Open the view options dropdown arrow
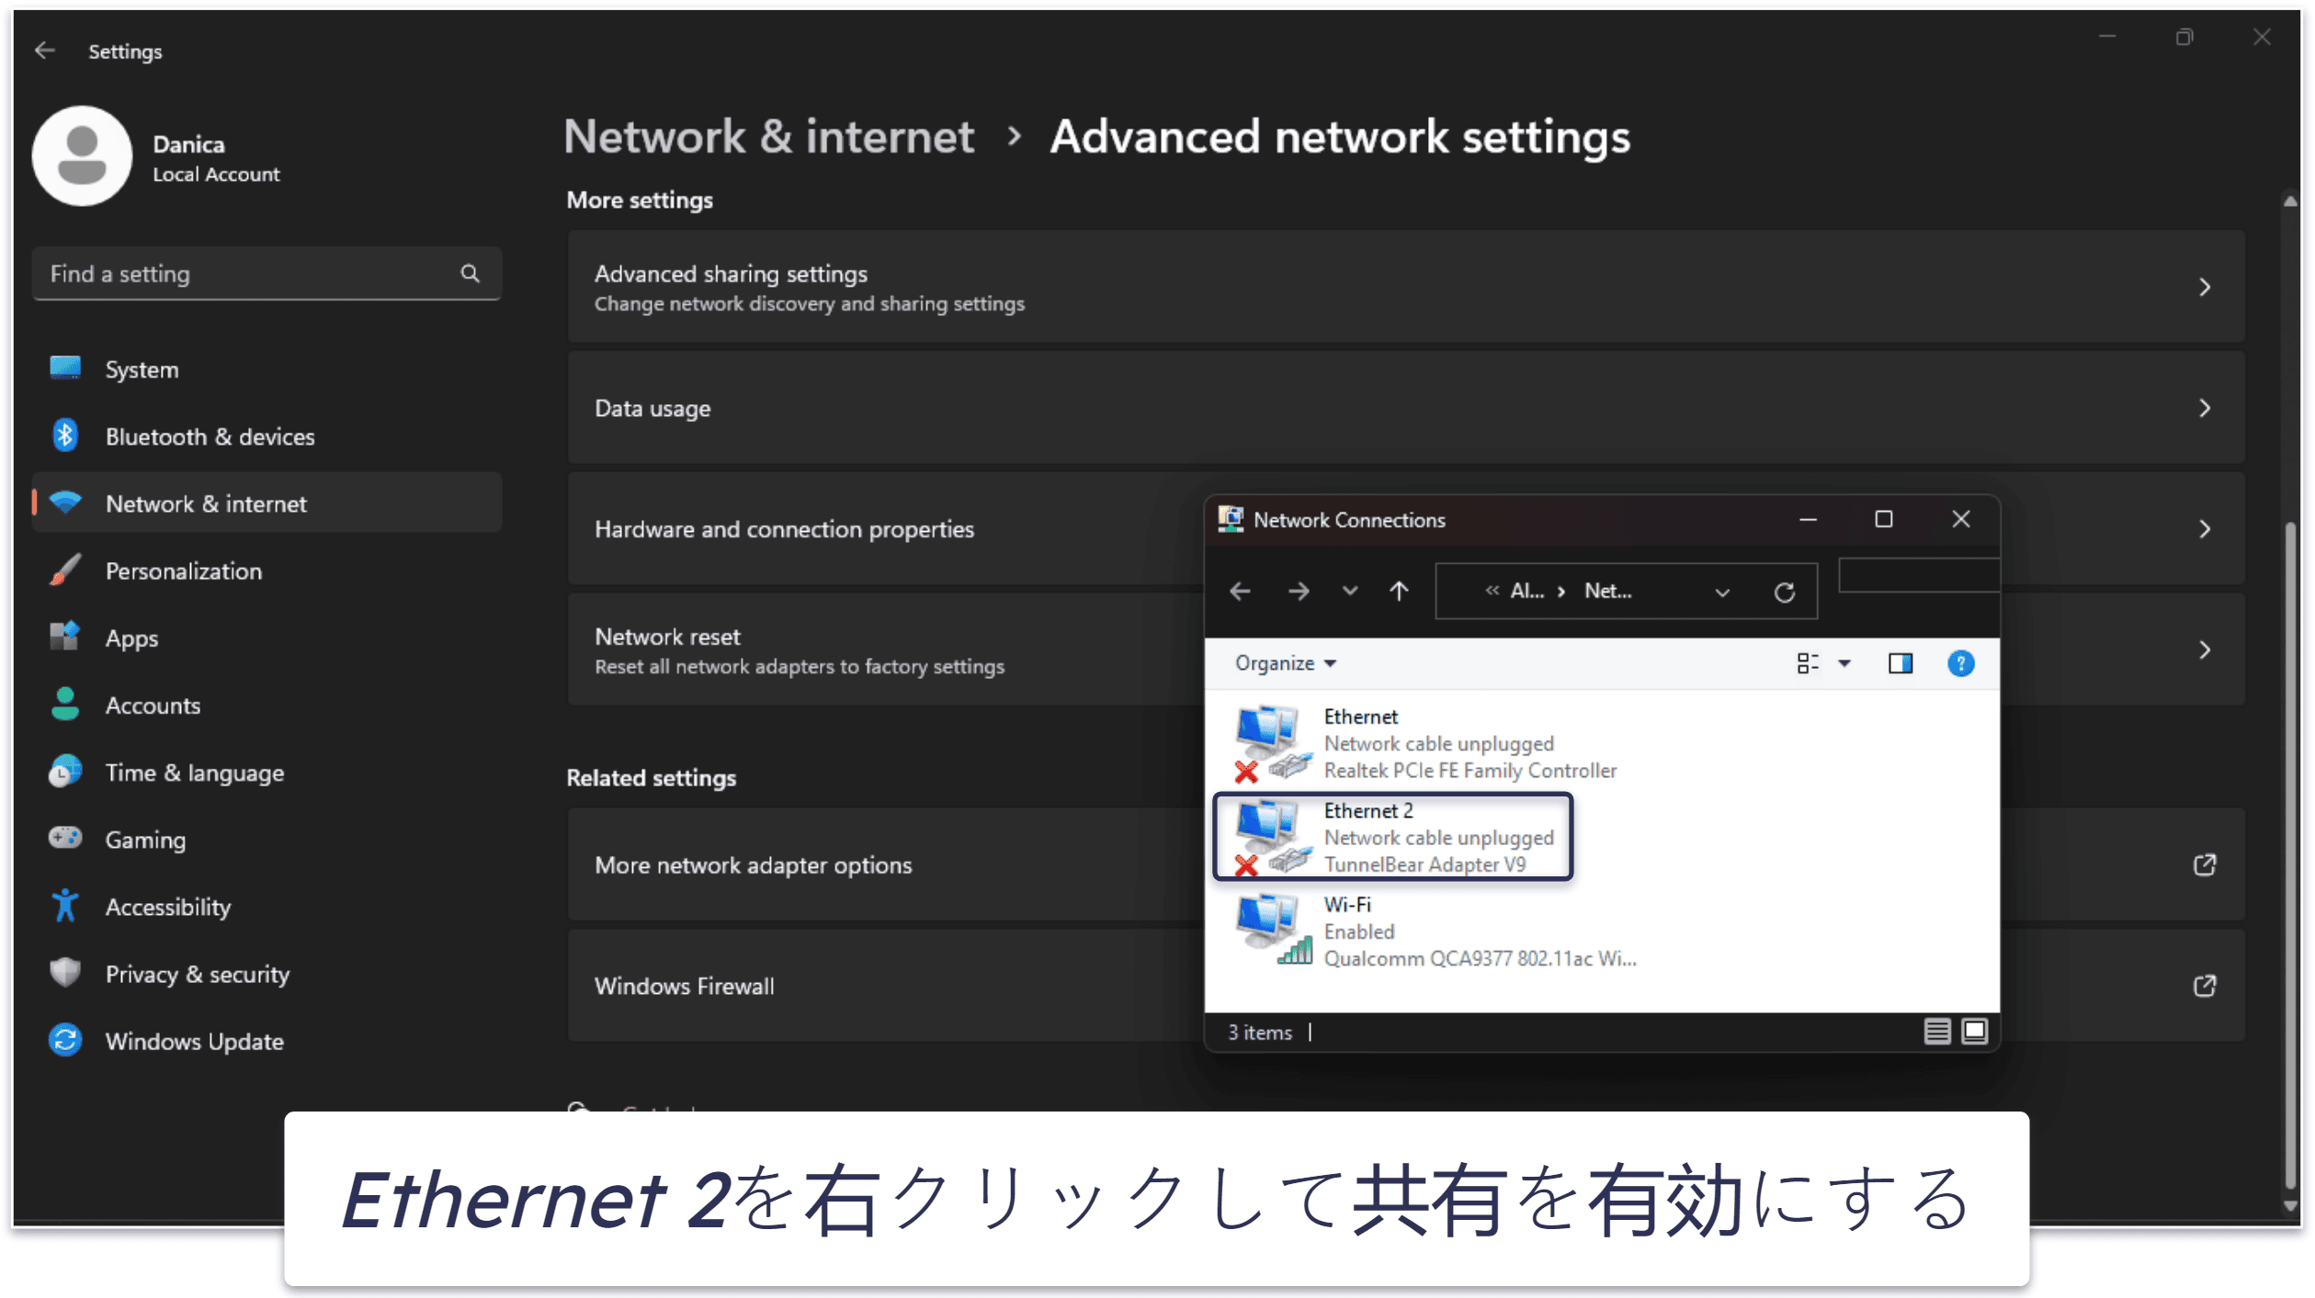The image size is (2315, 1298). pos(1844,663)
